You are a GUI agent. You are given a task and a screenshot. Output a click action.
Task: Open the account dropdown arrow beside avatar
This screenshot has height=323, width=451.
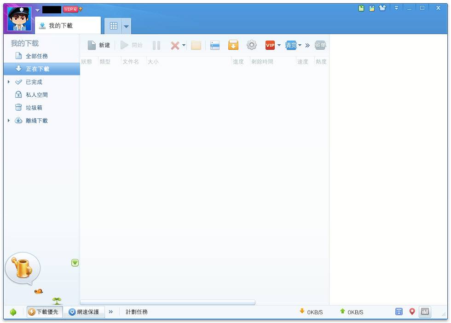(38, 10)
